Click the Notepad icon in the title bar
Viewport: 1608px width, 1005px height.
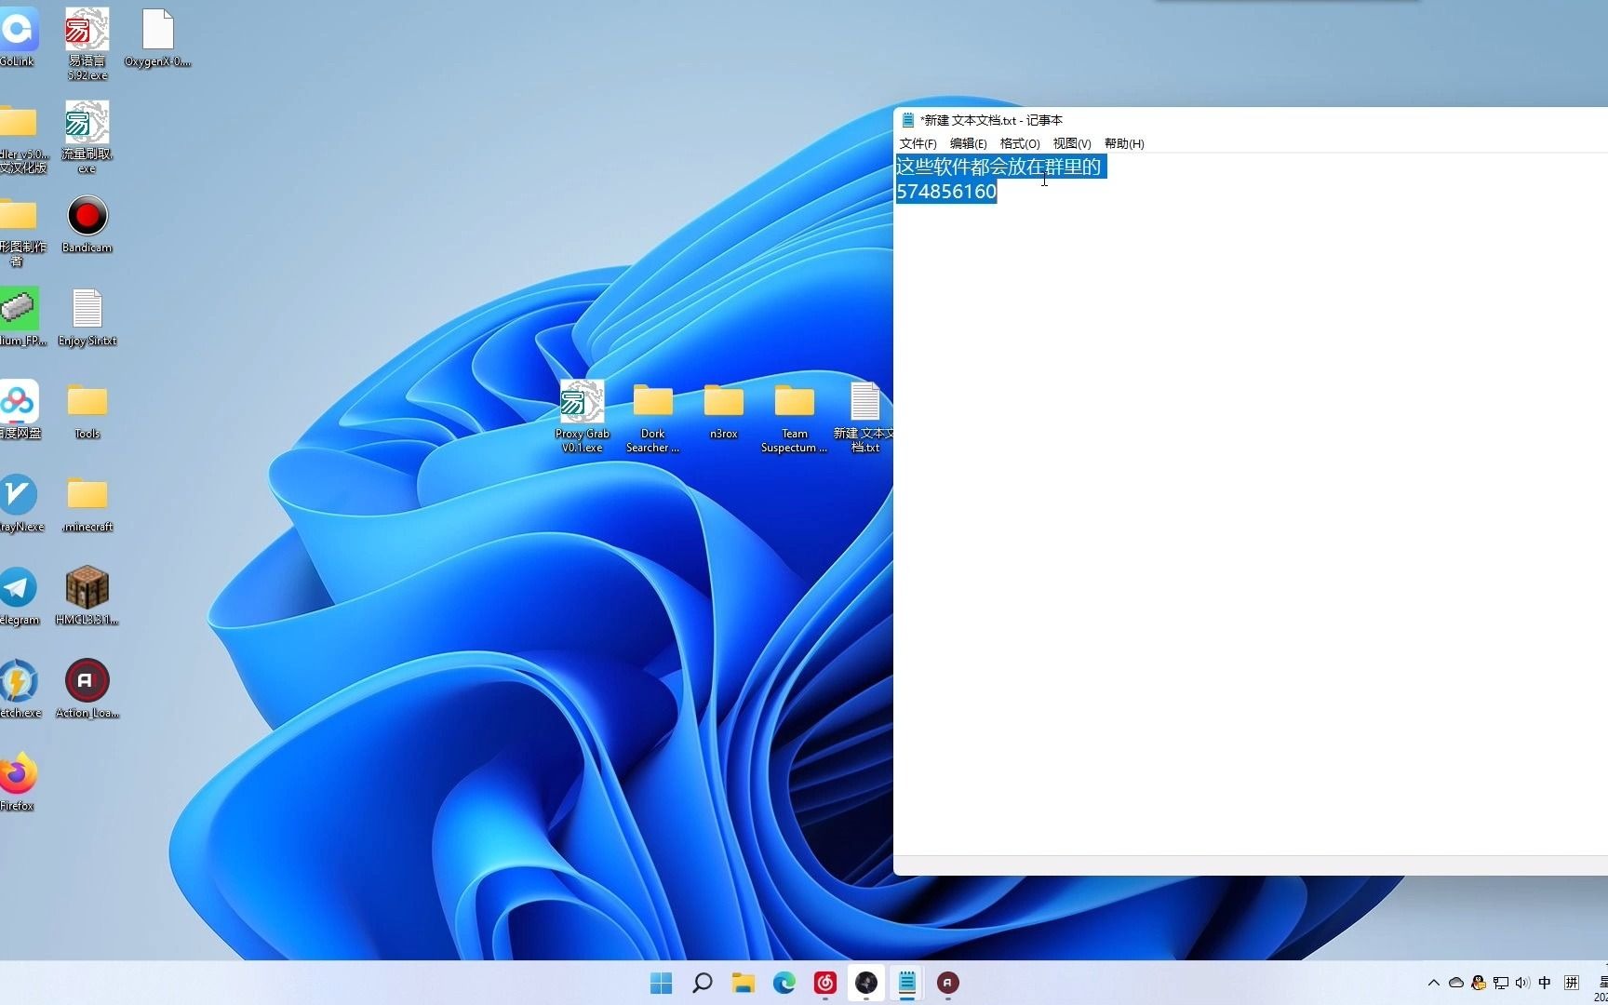coord(907,120)
